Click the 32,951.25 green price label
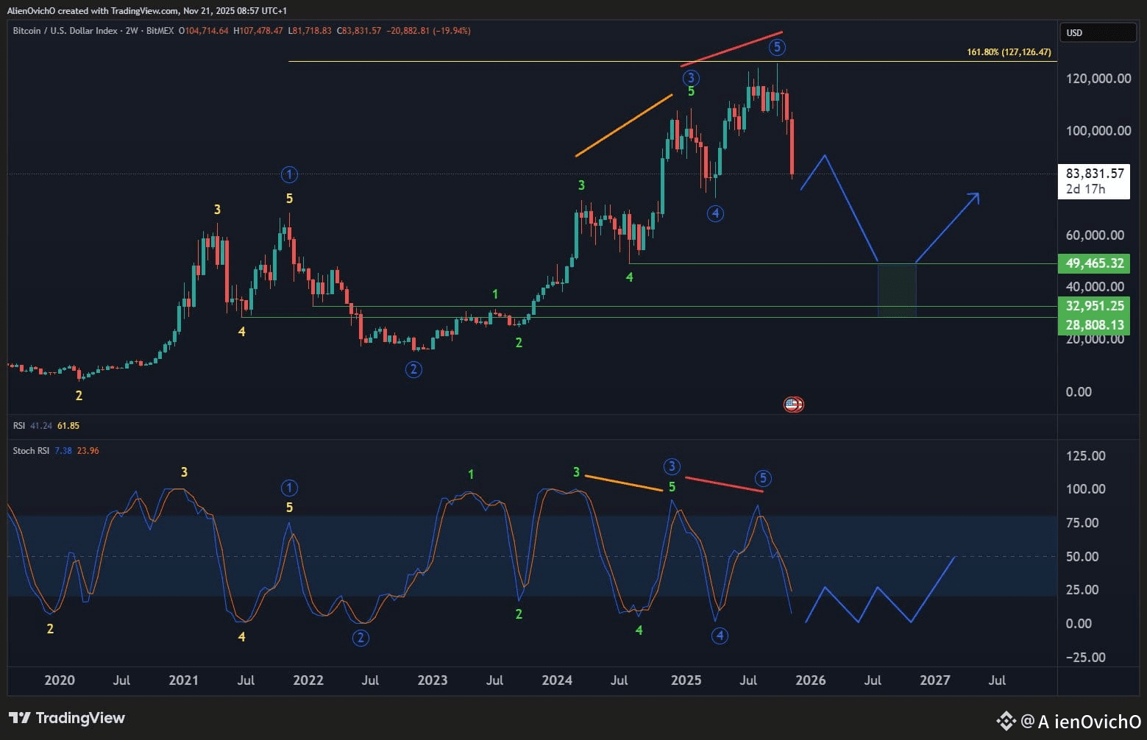Image resolution: width=1147 pixels, height=740 pixels. click(1095, 306)
